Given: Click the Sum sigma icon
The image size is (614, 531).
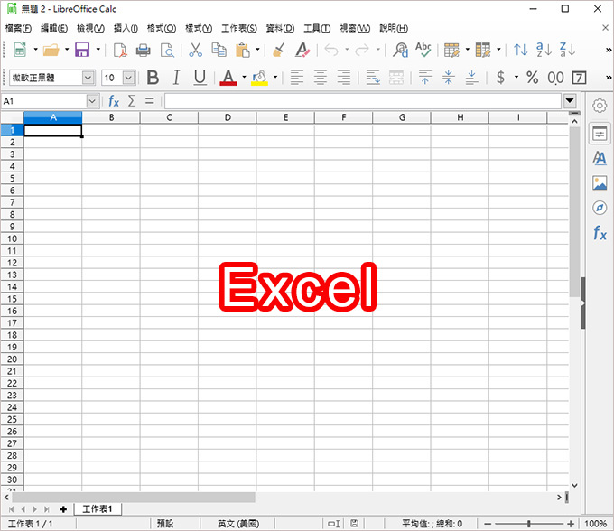Looking at the screenshot, I should pos(132,101).
